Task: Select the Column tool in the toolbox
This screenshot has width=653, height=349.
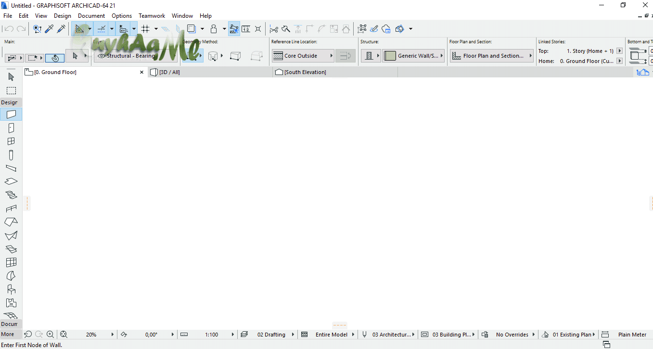Action: pyautogui.click(x=11, y=155)
